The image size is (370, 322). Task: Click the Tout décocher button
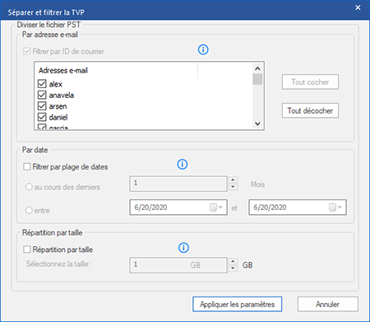pyautogui.click(x=310, y=110)
